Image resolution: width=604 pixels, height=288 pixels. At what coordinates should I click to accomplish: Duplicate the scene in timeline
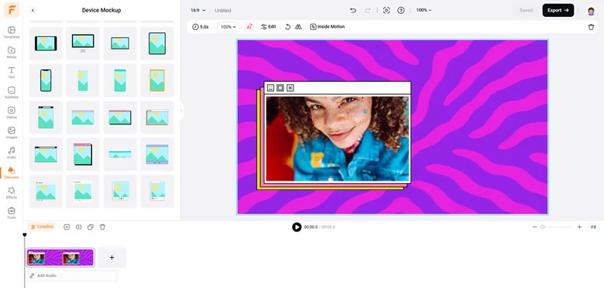tap(91, 227)
